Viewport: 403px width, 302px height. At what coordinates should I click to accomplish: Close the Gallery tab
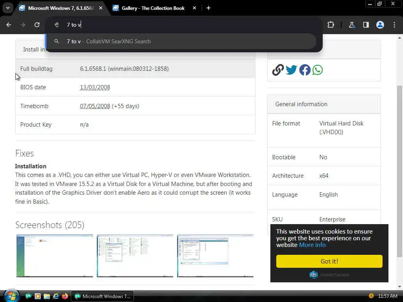click(194, 8)
